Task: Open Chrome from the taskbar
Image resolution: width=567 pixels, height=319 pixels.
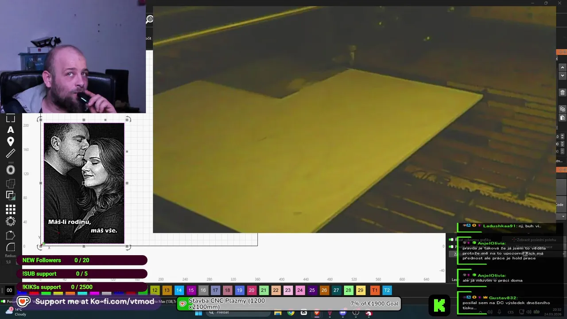Action: [x=291, y=313]
